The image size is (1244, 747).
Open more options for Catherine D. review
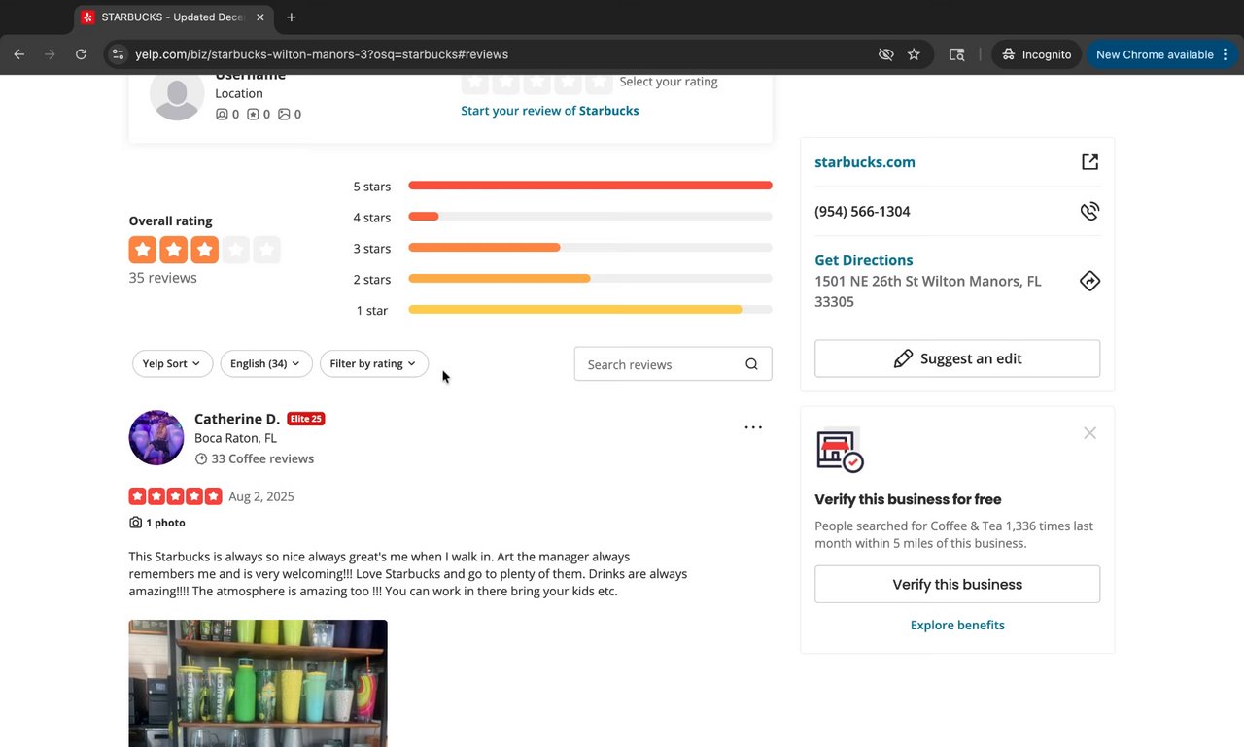pyautogui.click(x=753, y=427)
